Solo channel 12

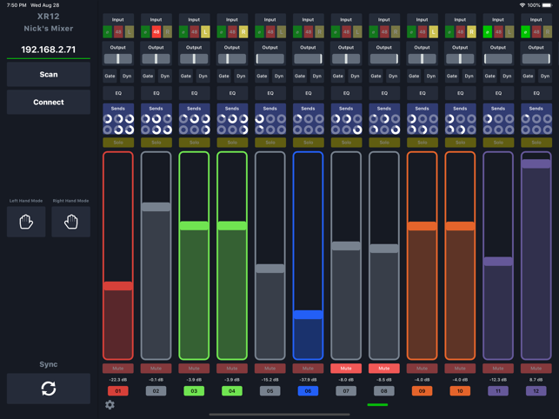[x=536, y=143]
